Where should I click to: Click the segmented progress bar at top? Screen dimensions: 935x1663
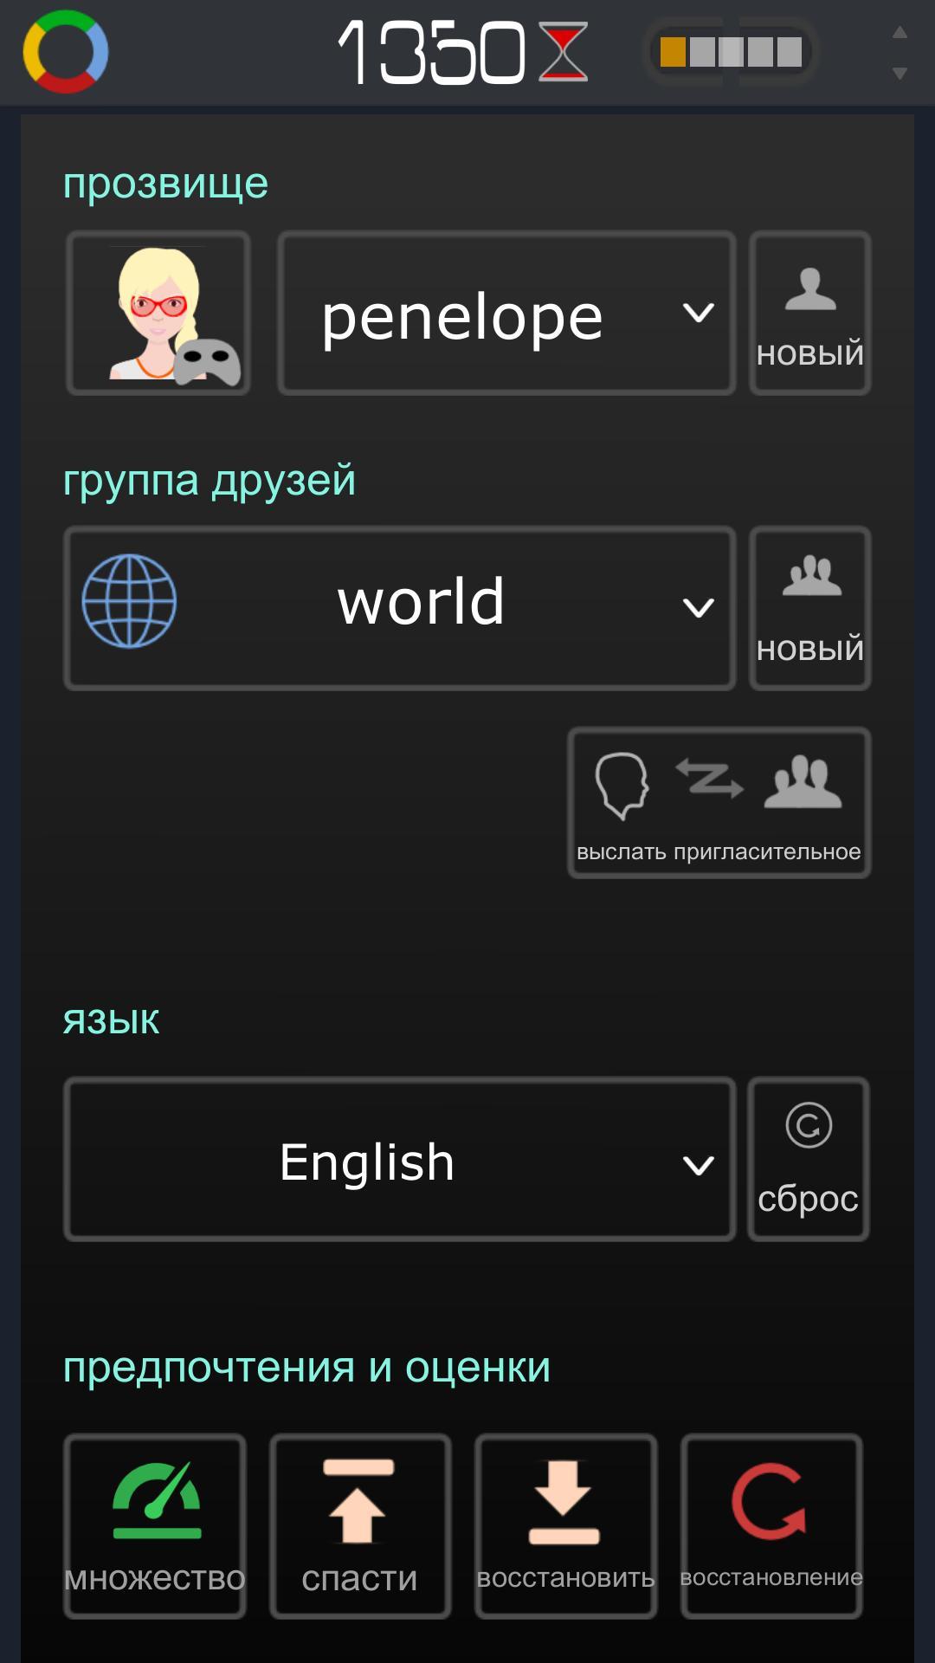[x=731, y=52]
